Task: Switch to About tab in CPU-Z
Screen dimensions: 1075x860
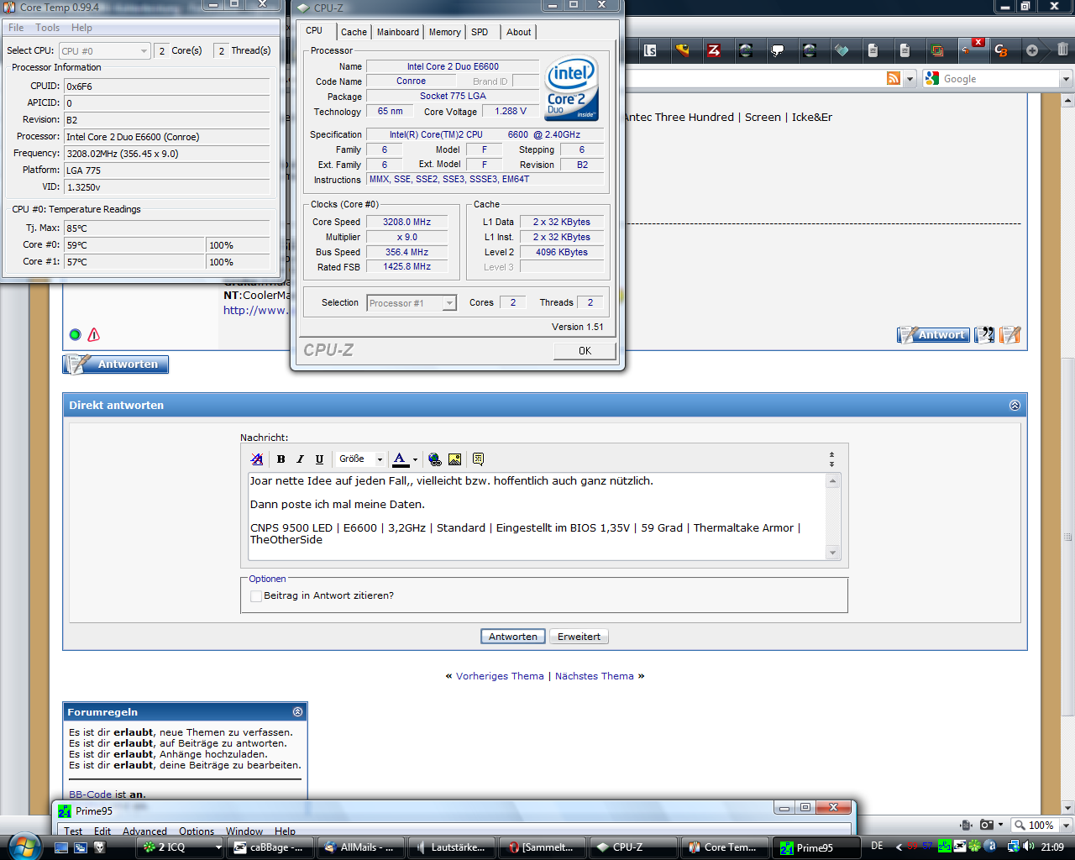Action: point(519,32)
